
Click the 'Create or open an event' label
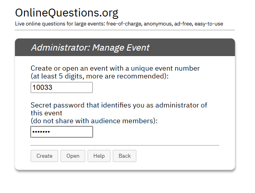(115, 68)
